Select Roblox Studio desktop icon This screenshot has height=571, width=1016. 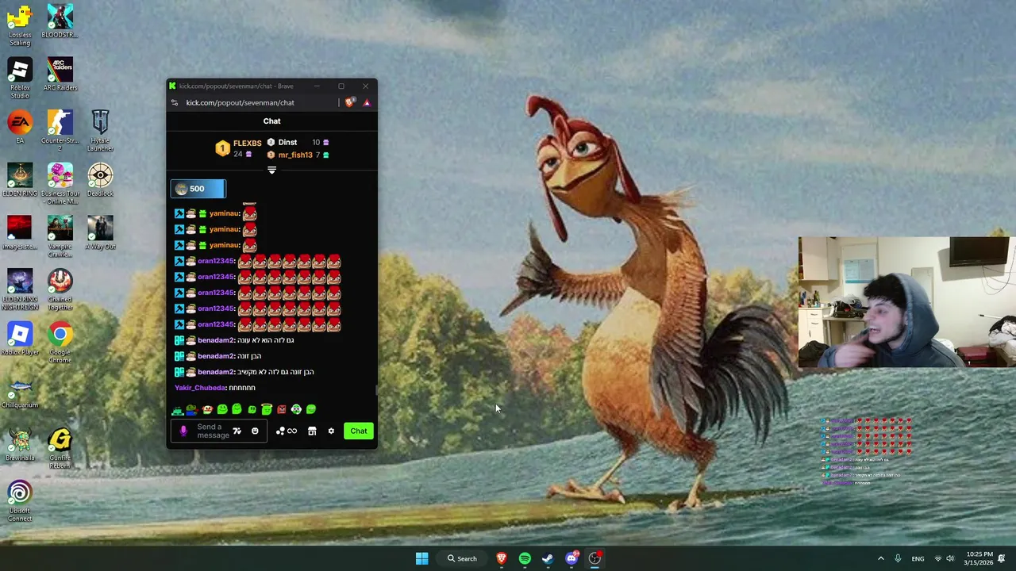pyautogui.click(x=20, y=79)
